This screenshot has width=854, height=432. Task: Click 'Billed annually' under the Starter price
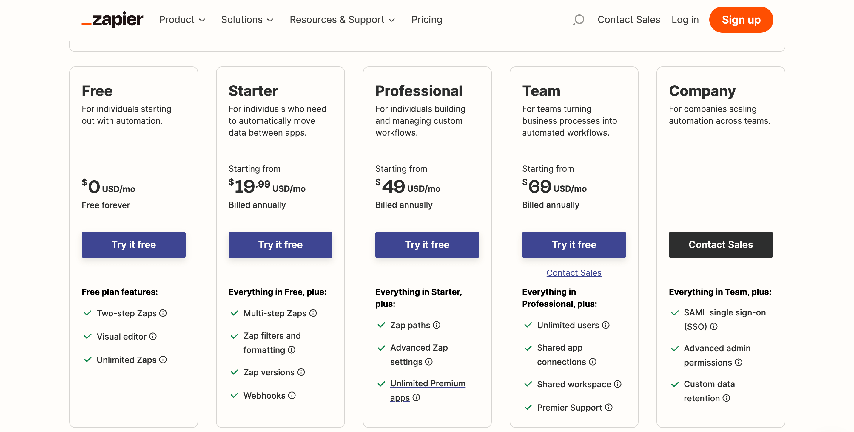pos(257,205)
